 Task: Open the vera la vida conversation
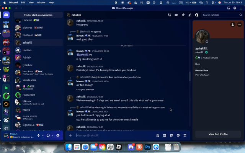pos(38,80)
